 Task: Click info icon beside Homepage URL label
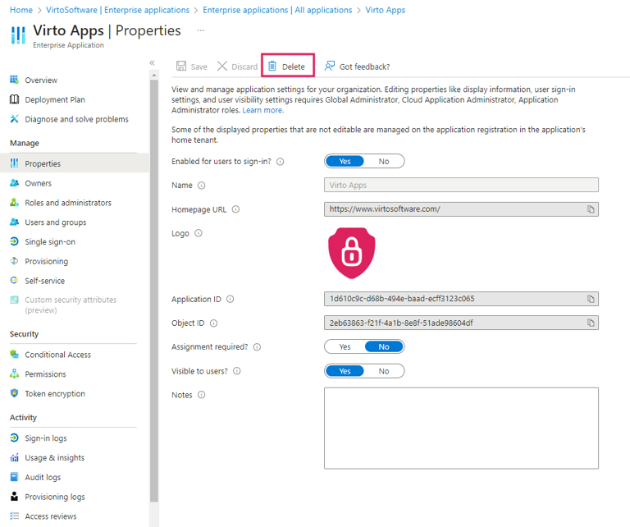pyautogui.click(x=236, y=209)
